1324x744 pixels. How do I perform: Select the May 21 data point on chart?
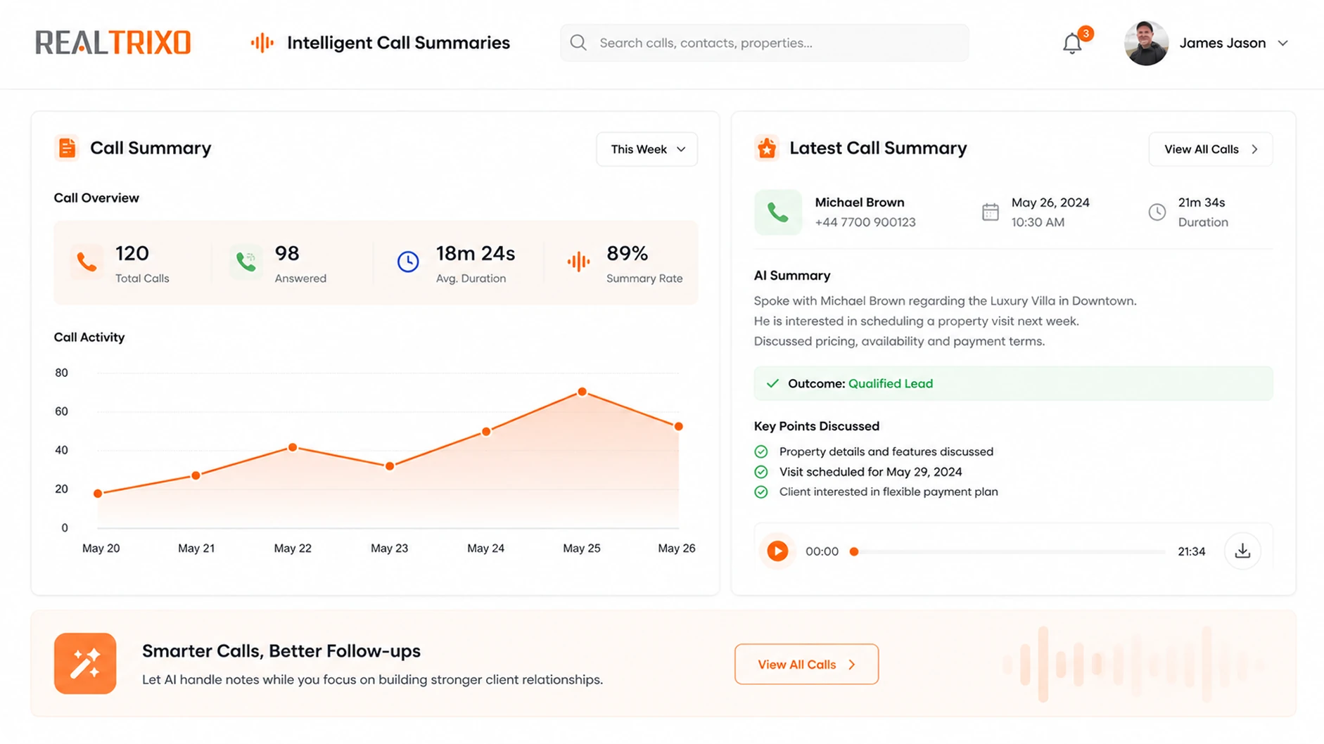(x=196, y=475)
